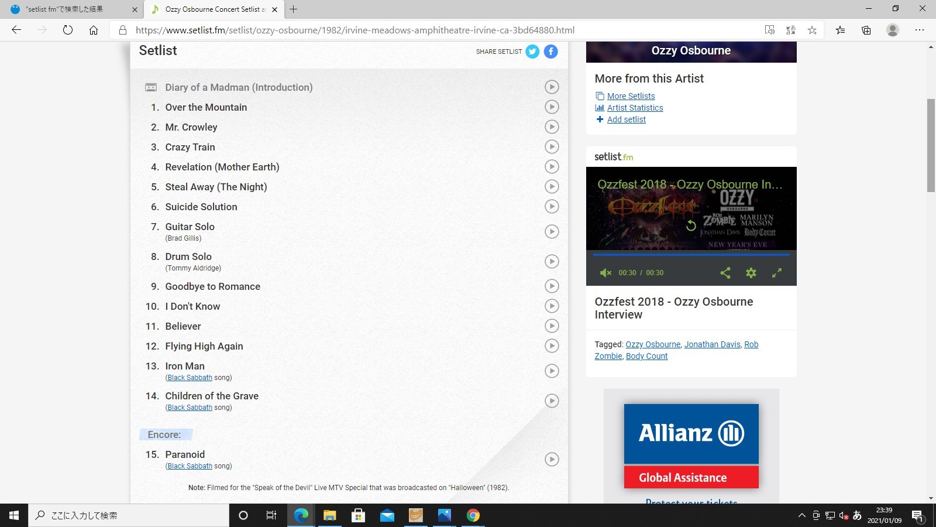This screenshot has height=527, width=936.
Task: Open favorites list
Action: pyautogui.click(x=840, y=30)
